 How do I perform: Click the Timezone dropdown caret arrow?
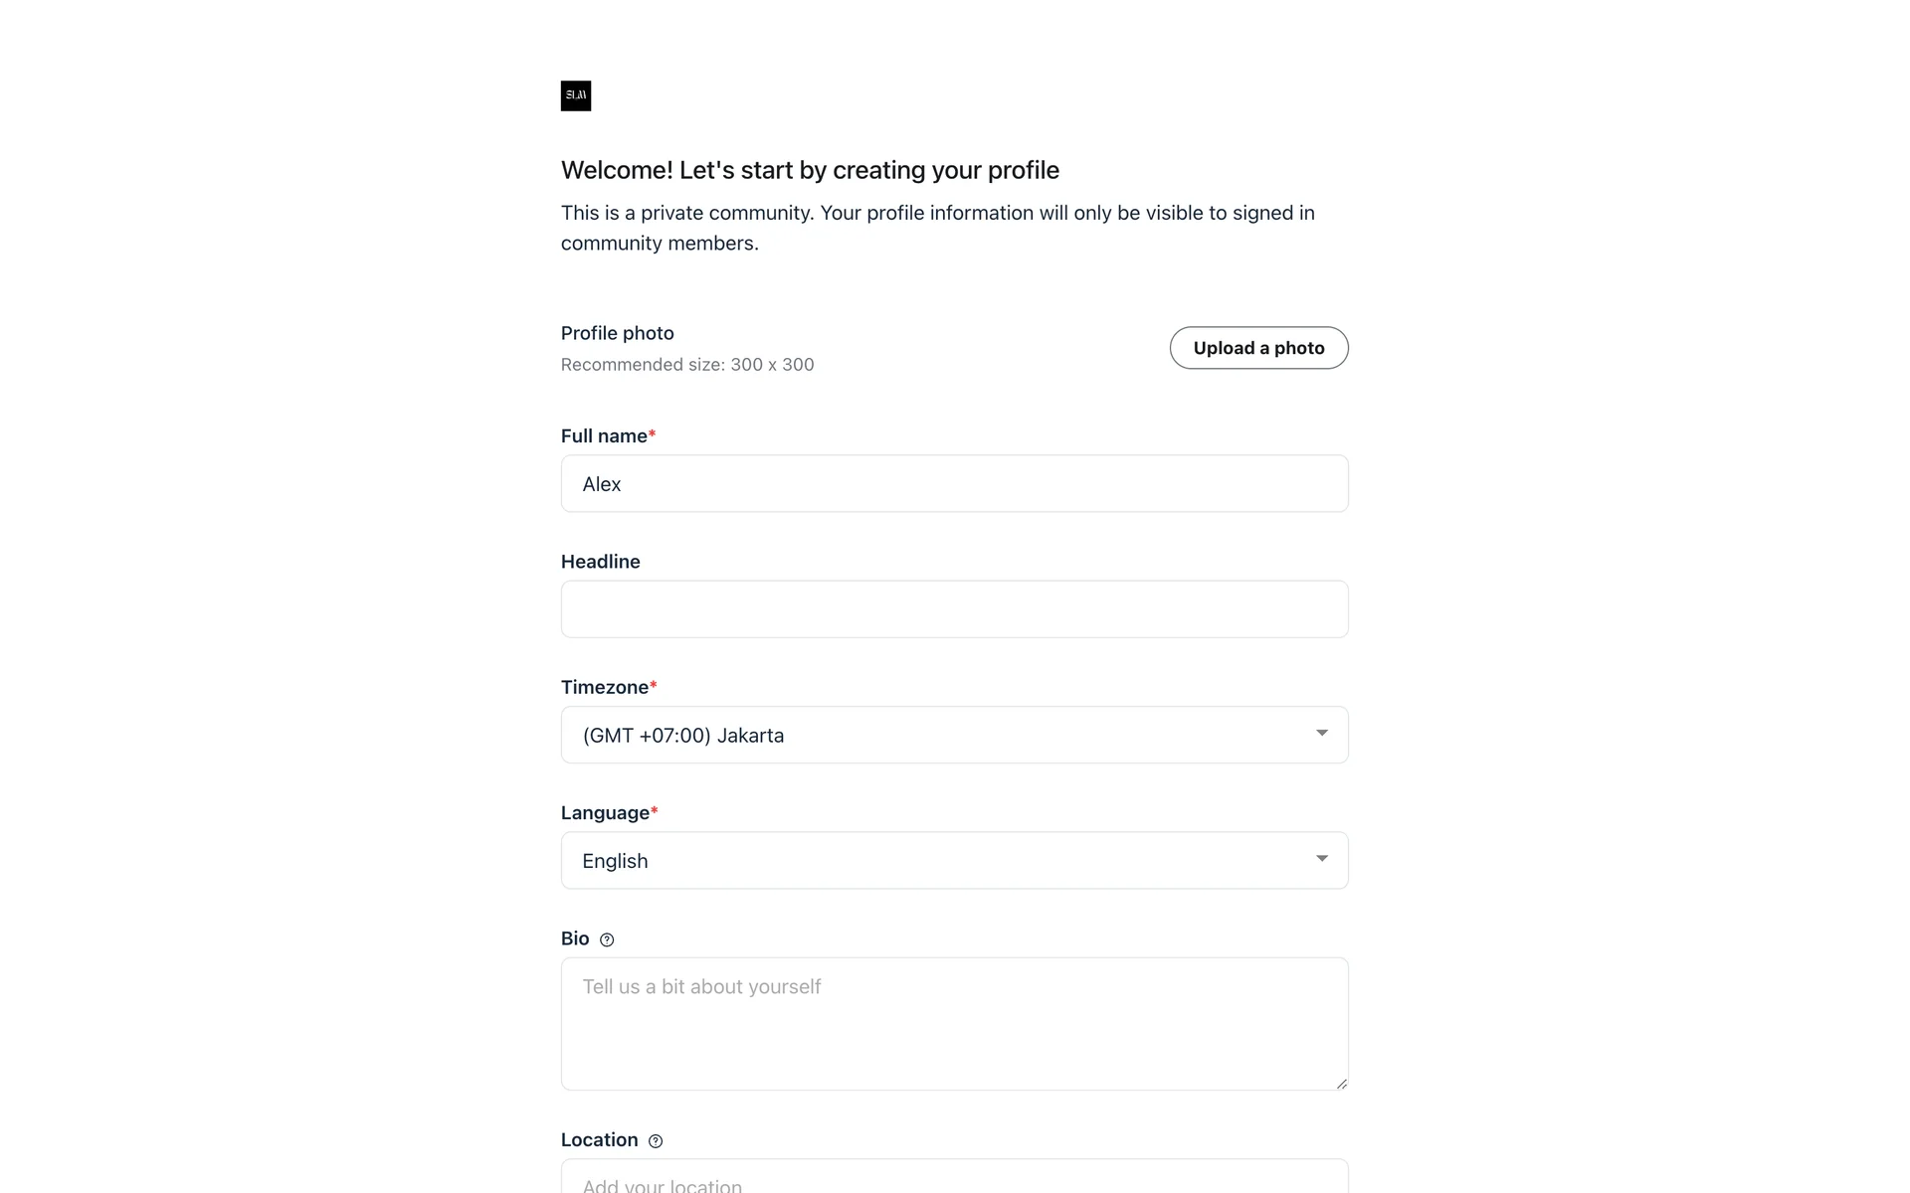[1322, 734]
